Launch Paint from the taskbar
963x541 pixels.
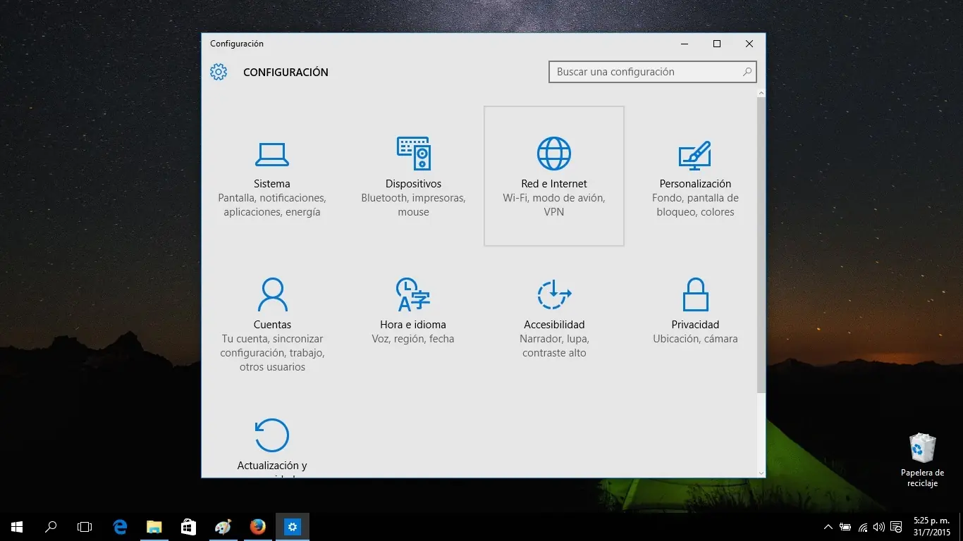(x=223, y=526)
